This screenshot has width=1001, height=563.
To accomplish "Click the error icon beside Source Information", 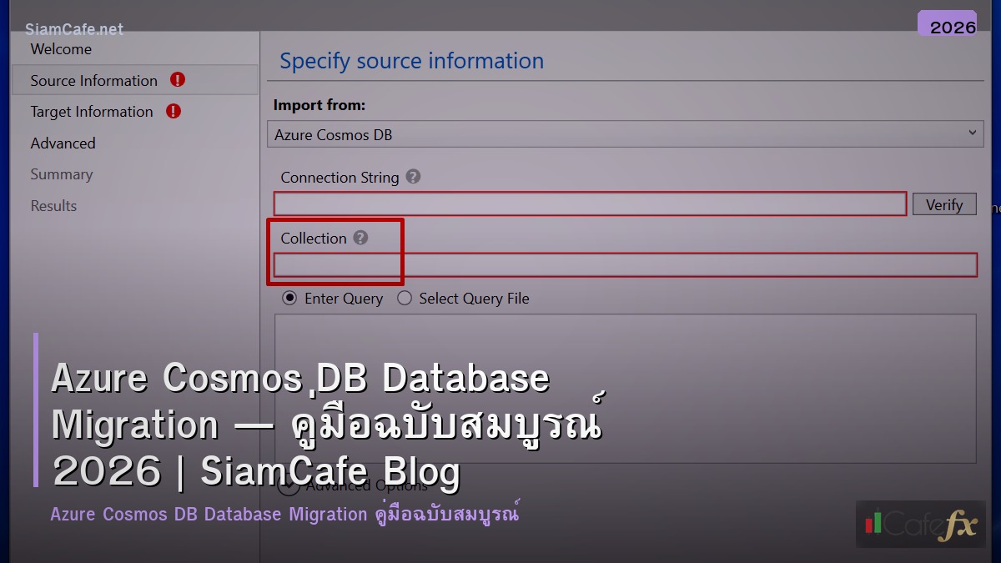I will [175, 80].
